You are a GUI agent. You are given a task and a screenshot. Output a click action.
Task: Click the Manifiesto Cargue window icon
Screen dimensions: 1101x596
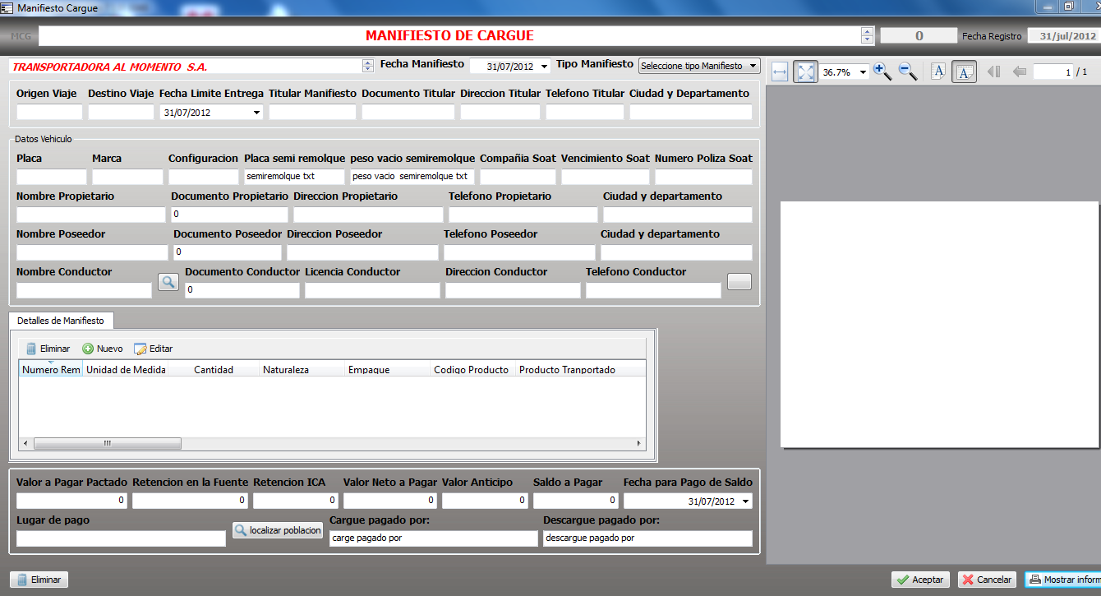tap(7, 7)
